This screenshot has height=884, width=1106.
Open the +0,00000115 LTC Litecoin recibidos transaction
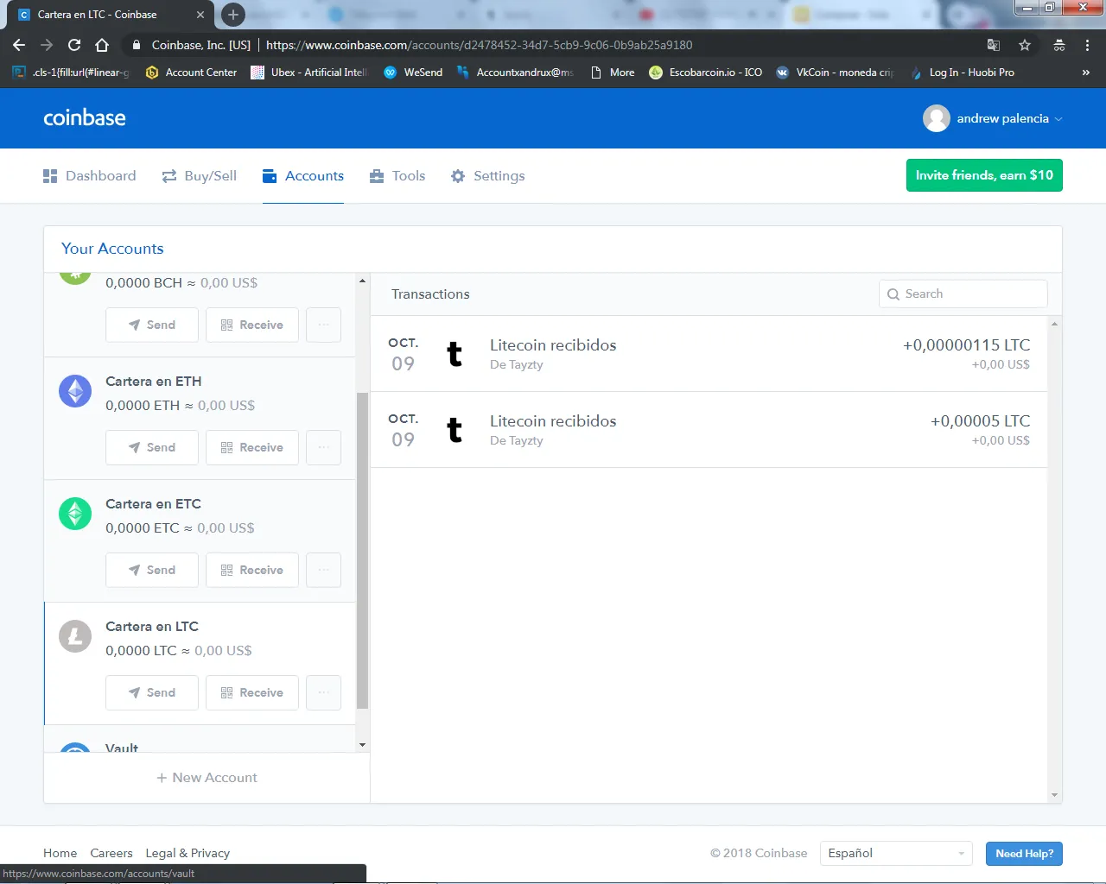coord(709,354)
